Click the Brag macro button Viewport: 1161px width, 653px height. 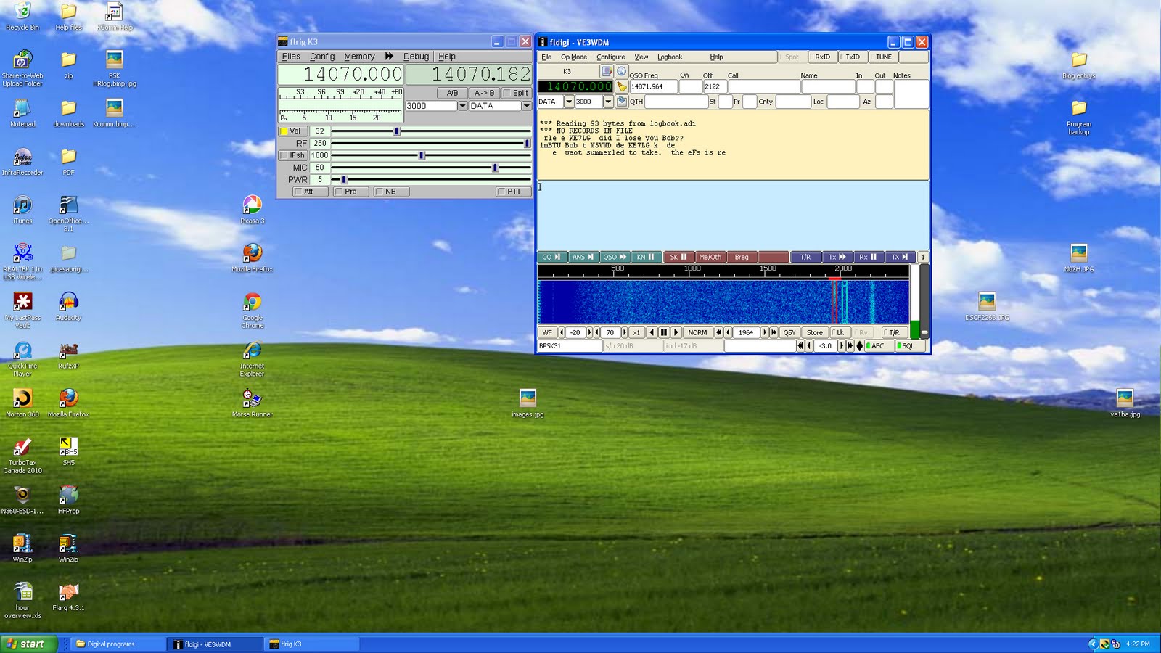pyautogui.click(x=742, y=257)
